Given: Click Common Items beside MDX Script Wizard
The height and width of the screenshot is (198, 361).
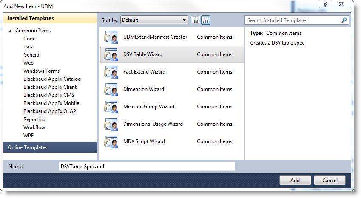Looking at the screenshot, I should pos(214,141).
